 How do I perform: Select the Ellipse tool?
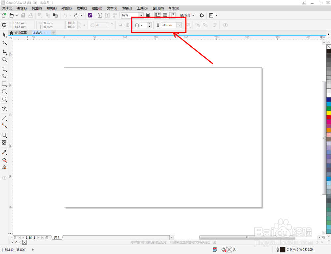click(4, 91)
